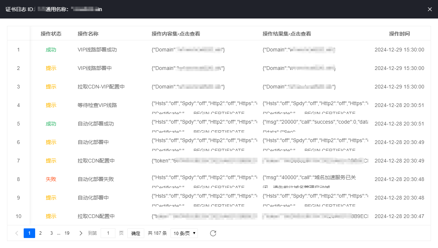Refresh the log table with the reload icon
Screen dimensions: 438x248
click(x=213, y=233)
